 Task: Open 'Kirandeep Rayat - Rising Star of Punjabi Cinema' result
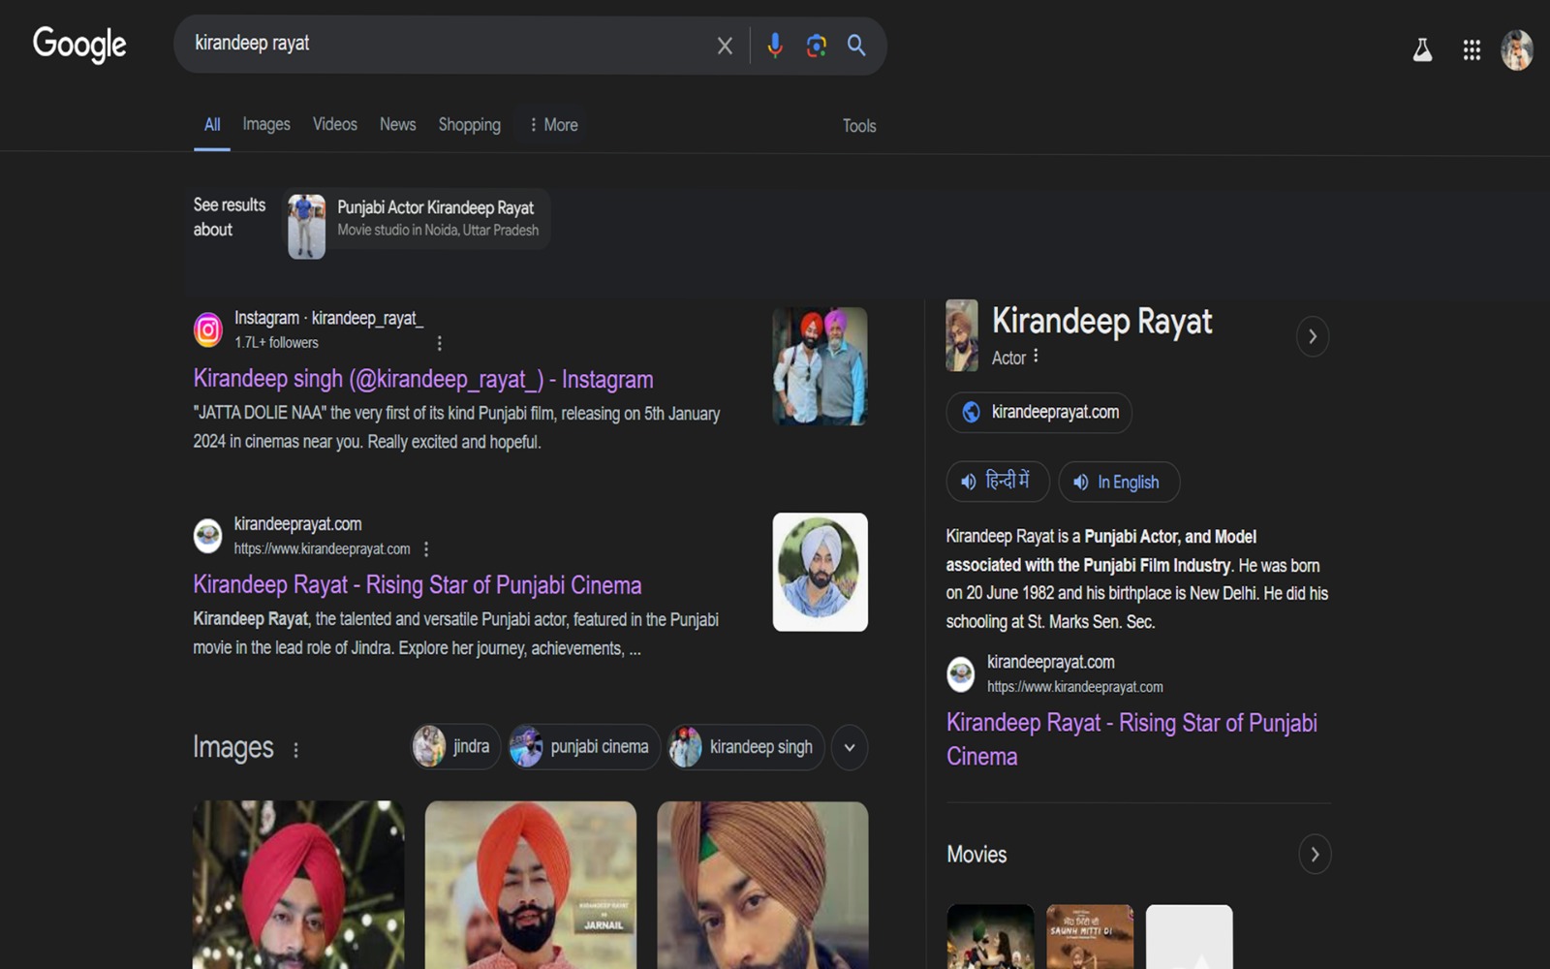point(418,584)
